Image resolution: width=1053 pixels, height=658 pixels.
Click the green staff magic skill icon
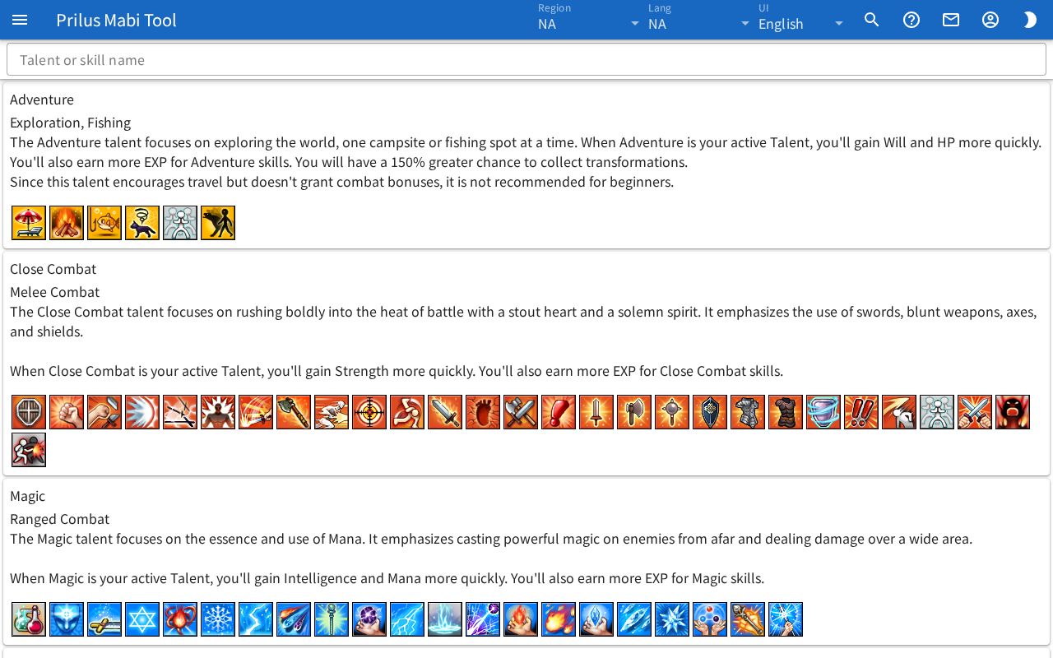[x=332, y=619]
